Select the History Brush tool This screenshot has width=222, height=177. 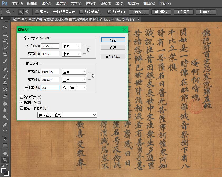coord(5,90)
